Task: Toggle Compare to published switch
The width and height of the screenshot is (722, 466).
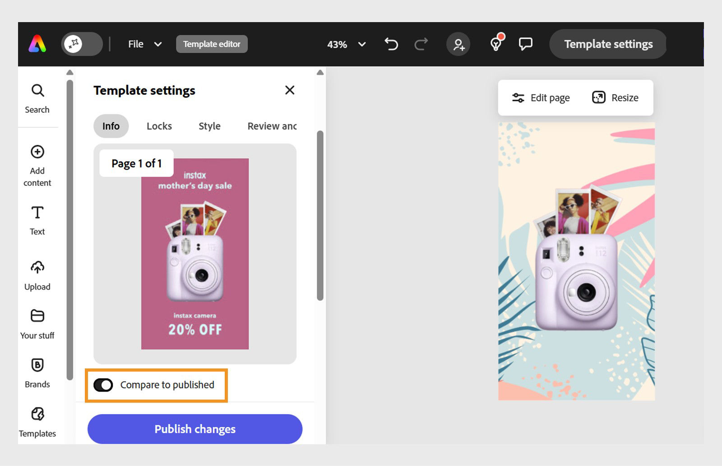Action: point(103,385)
